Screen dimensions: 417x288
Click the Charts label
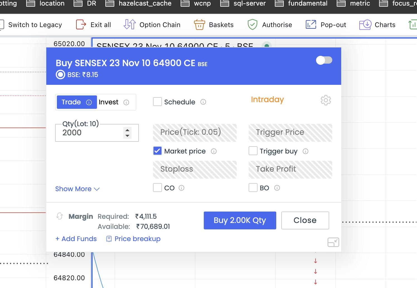tap(385, 25)
